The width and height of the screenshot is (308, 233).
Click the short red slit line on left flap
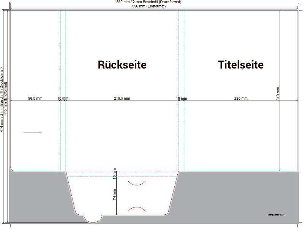pos(33,132)
